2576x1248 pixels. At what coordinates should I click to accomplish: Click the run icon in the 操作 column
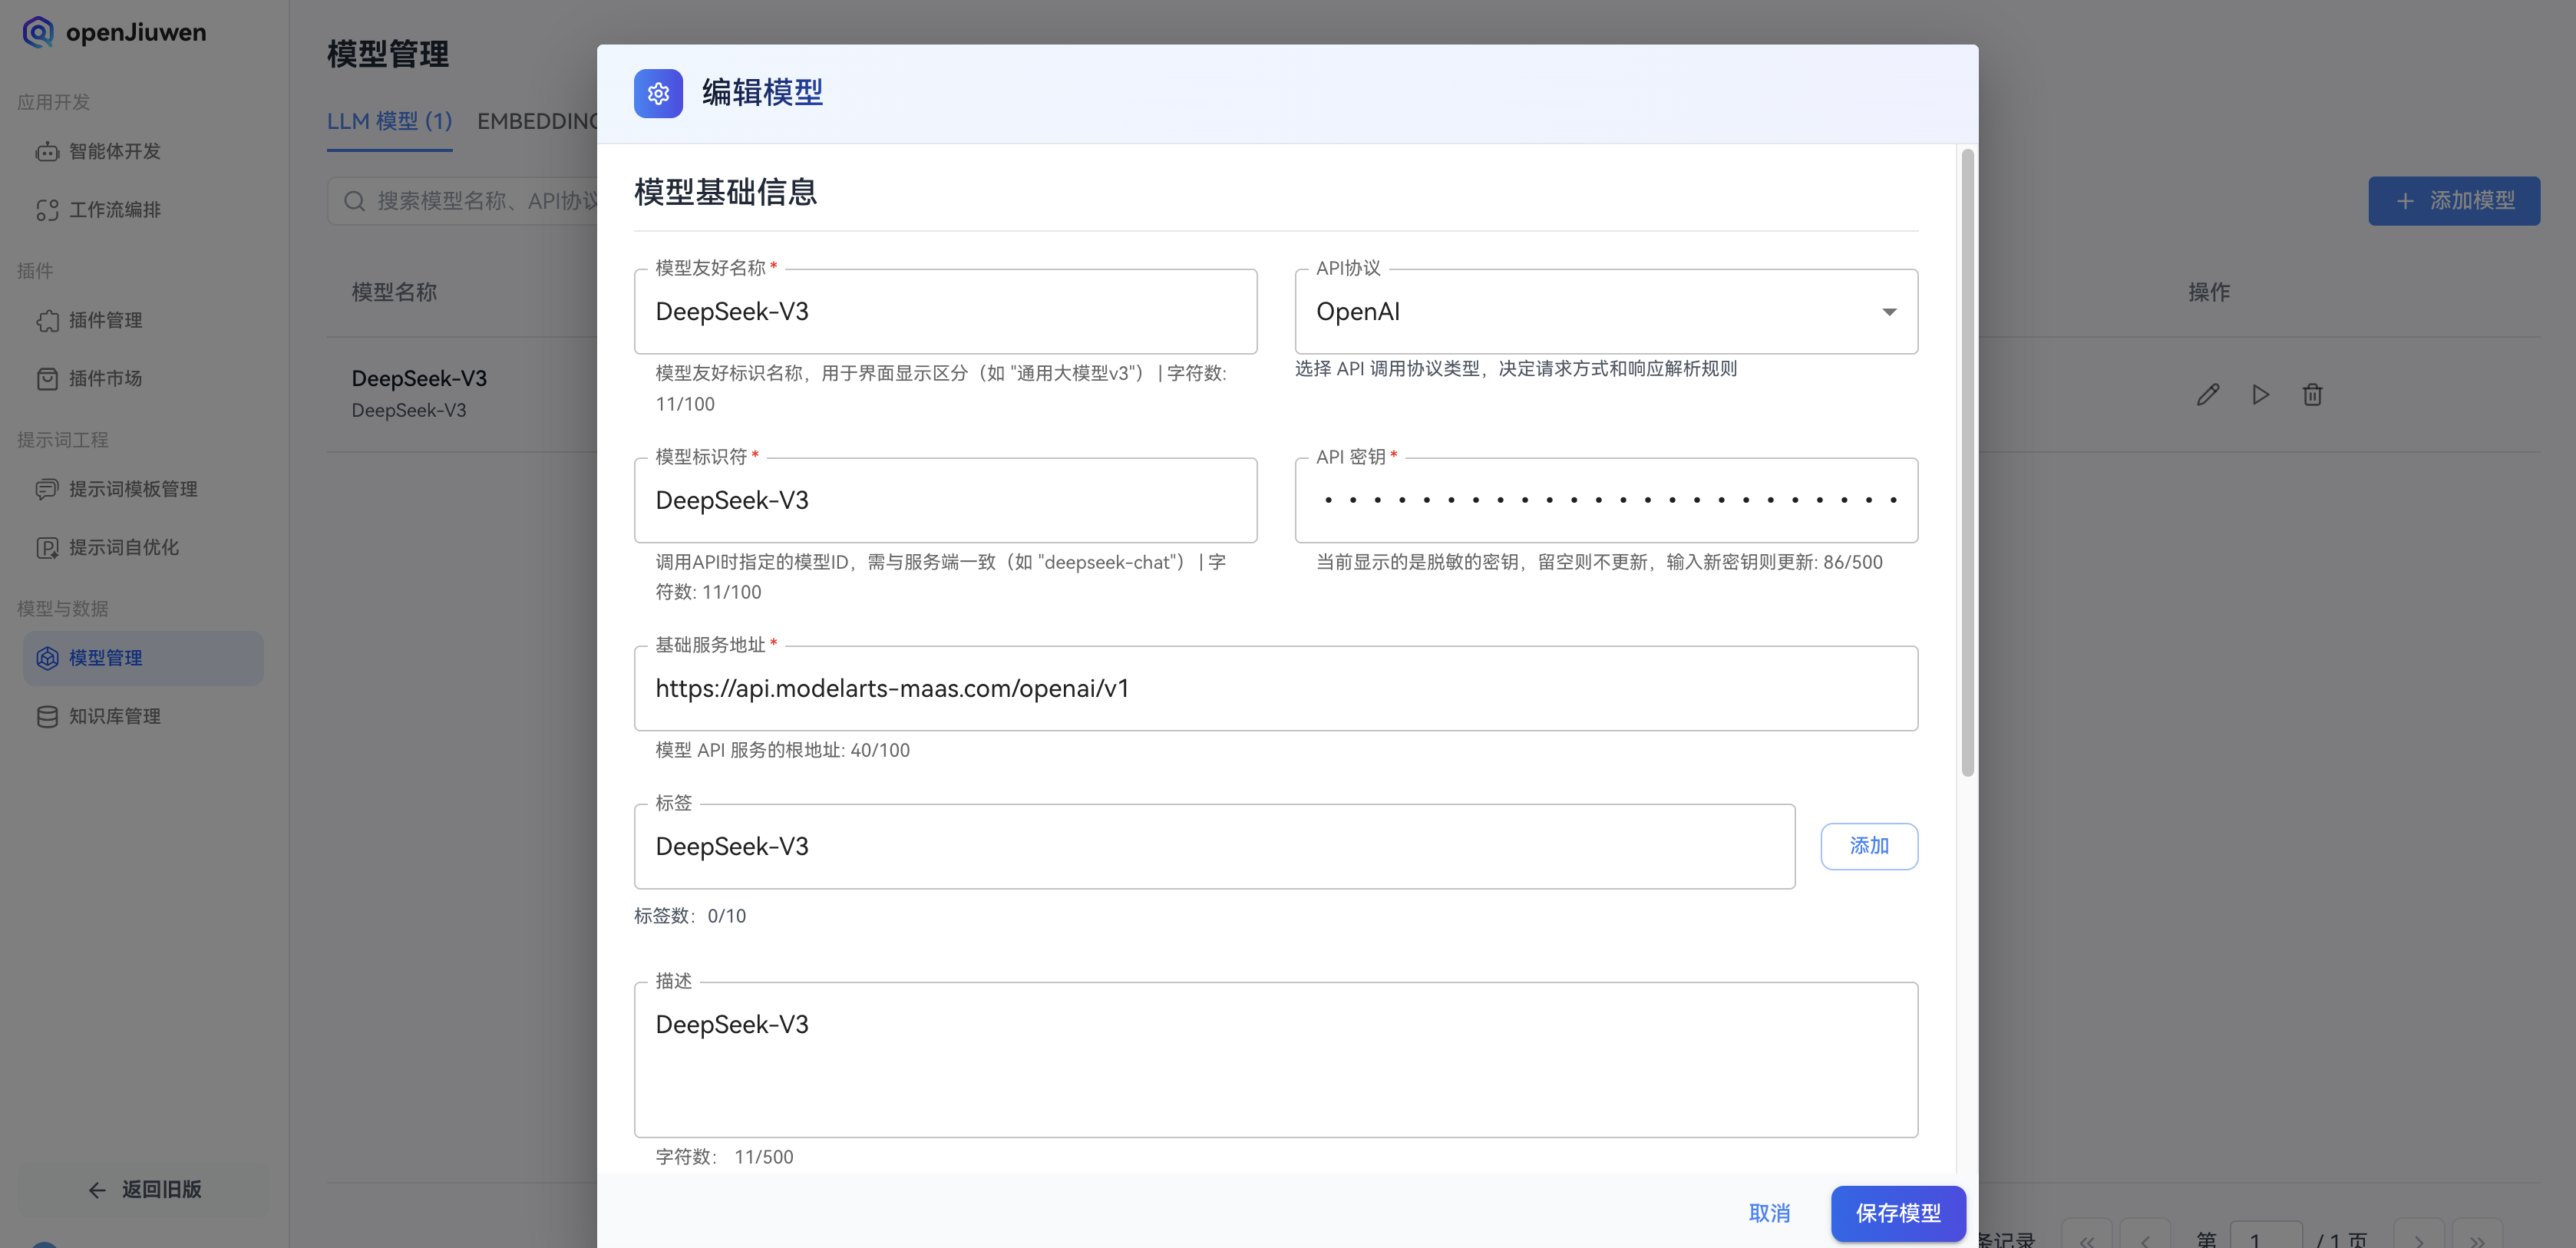coord(2260,394)
